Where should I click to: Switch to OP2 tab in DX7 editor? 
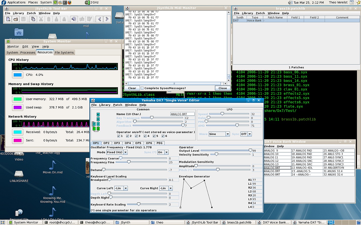tap(106, 143)
